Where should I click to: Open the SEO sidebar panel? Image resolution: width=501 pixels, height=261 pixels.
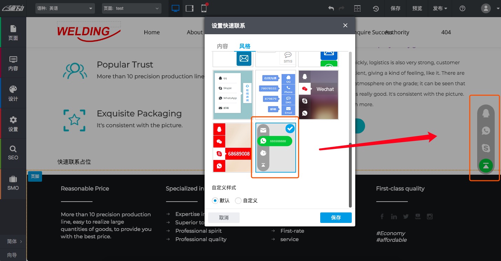(13, 153)
